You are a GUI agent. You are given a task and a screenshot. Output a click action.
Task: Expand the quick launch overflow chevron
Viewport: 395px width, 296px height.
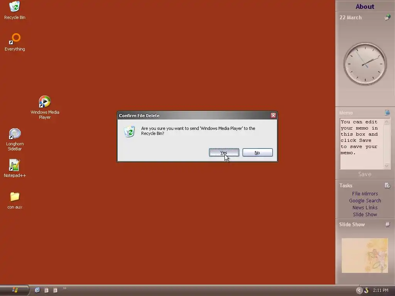pyautogui.click(x=65, y=288)
